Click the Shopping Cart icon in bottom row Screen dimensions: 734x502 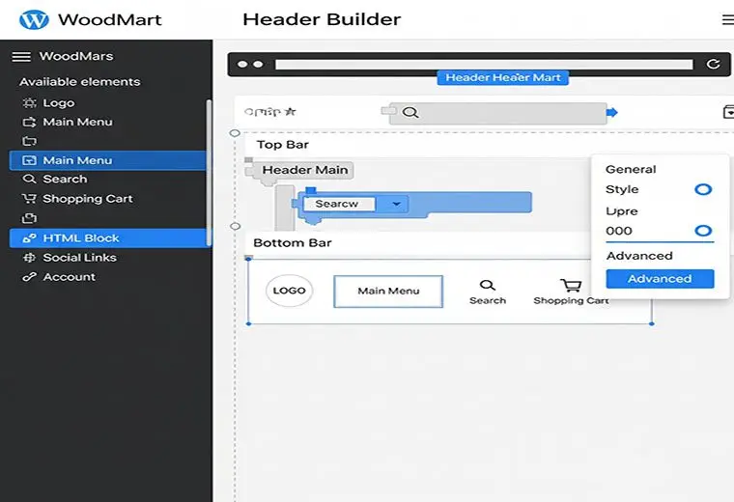click(571, 285)
